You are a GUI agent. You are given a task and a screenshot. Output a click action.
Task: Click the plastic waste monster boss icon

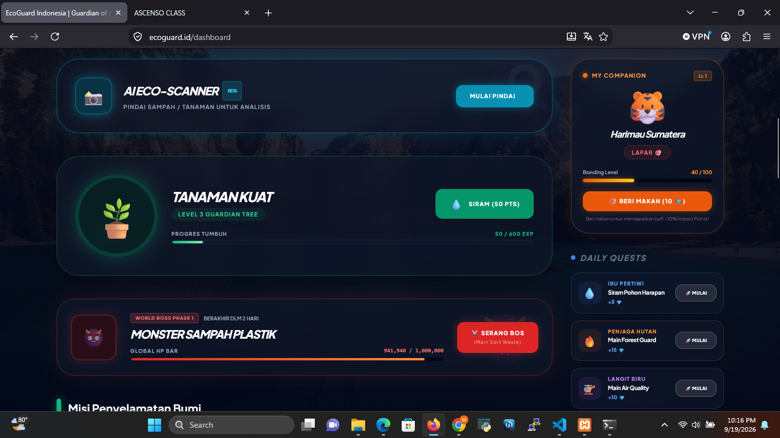click(x=94, y=337)
